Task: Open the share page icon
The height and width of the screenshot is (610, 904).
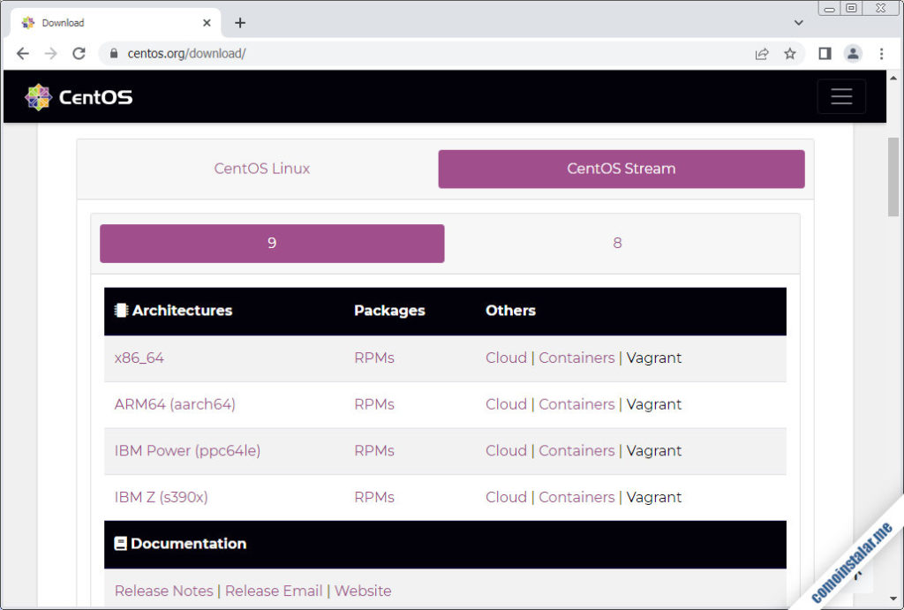Action: click(762, 54)
